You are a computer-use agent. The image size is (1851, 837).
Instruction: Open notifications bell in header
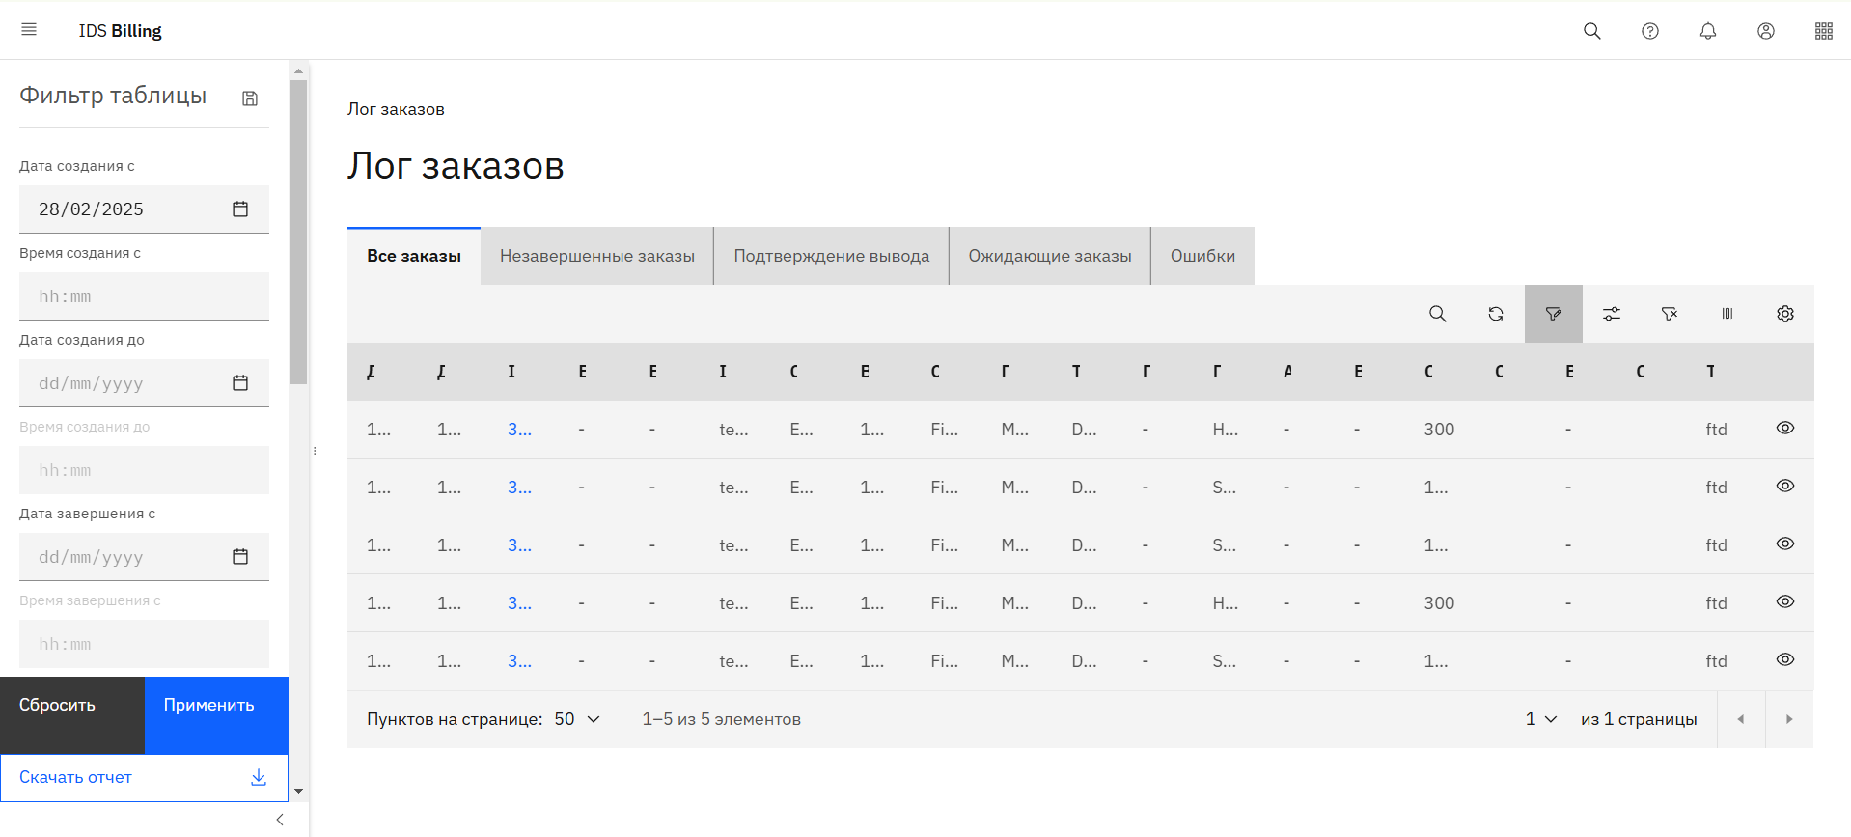[1708, 31]
